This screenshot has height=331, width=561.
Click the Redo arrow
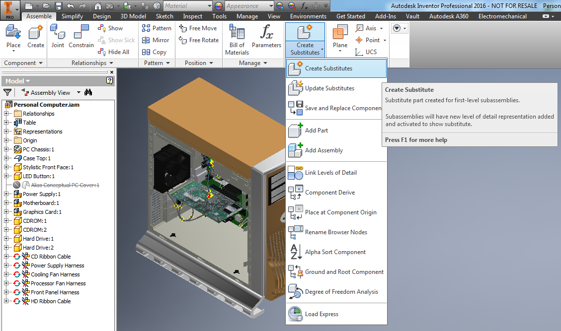(82, 6)
